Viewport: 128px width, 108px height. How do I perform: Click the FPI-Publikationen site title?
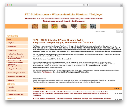[64, 15]
